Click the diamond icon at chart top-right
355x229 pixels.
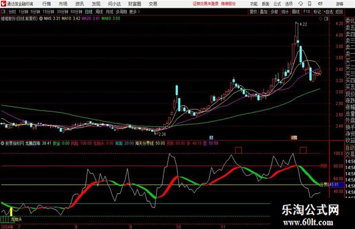point(320,19)
